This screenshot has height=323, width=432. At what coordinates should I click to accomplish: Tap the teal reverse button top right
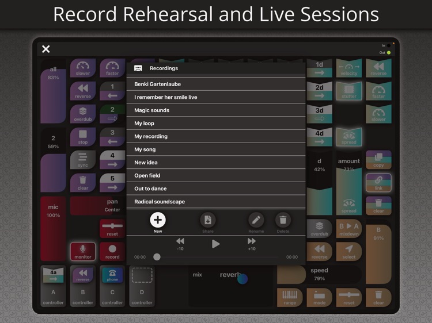(x=378, y=68)
